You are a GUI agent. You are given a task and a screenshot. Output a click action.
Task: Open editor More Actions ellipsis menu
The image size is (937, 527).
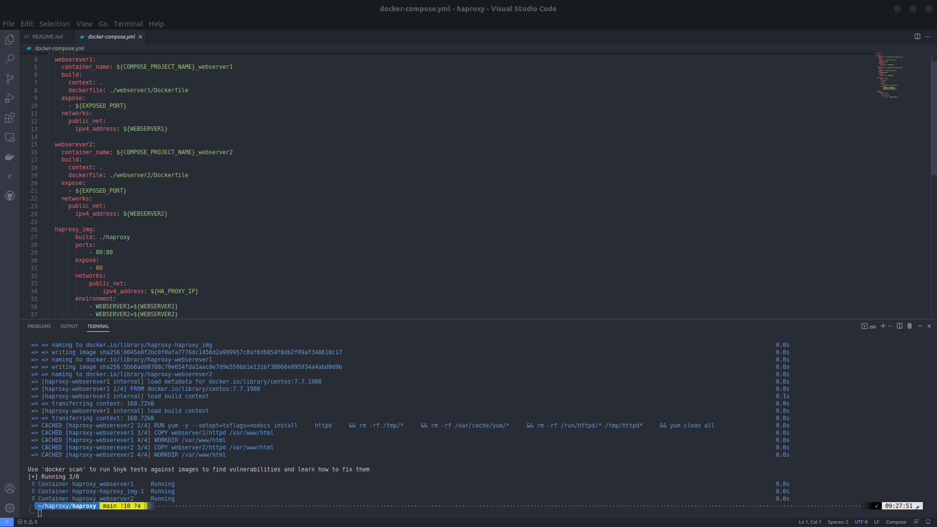[928, 37]
